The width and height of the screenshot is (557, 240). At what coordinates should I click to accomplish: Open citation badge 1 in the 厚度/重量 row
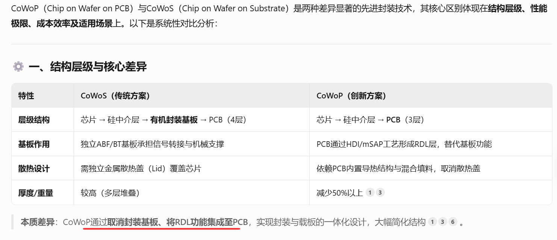point(370,193)
